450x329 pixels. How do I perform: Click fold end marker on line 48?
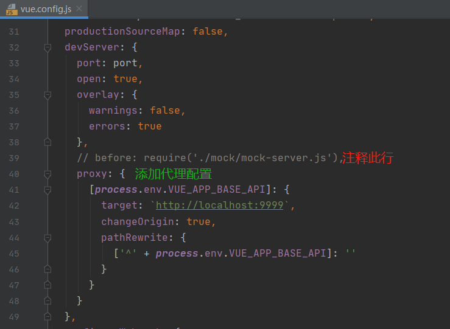tap(47, 300)
